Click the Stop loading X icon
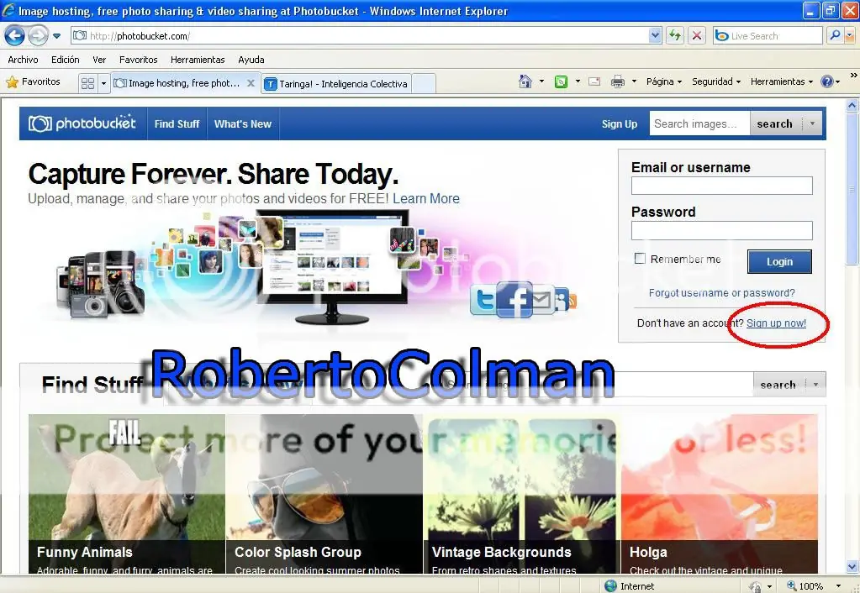The image size is (860, 593). tap(697, 36)
